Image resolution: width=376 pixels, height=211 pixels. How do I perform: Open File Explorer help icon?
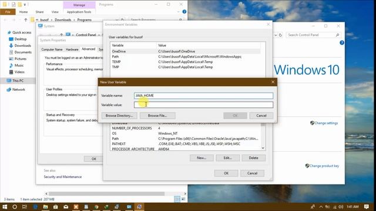[184, 12]
